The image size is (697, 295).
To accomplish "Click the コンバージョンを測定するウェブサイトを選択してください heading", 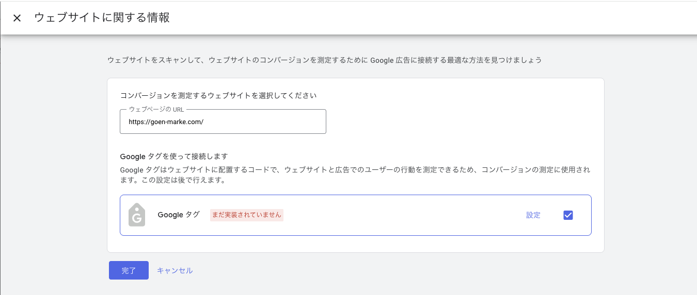I will tap(218, 95).
